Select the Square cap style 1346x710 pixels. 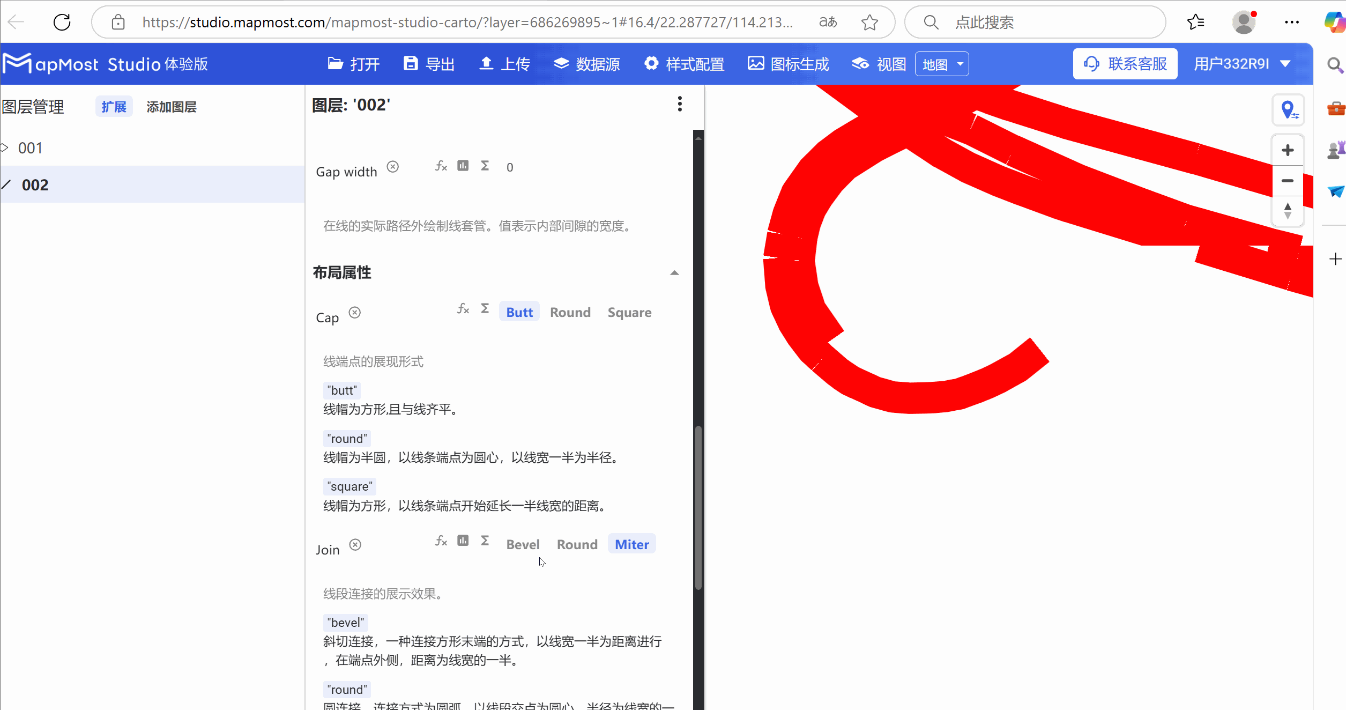(629, 312)
